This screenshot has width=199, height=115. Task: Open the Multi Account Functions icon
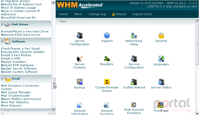tap(134, 105)
